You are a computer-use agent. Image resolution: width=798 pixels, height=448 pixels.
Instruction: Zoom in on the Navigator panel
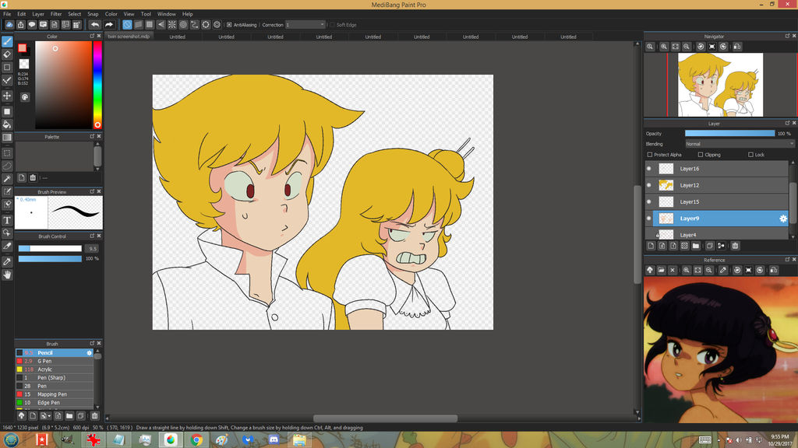coord(664,47)
